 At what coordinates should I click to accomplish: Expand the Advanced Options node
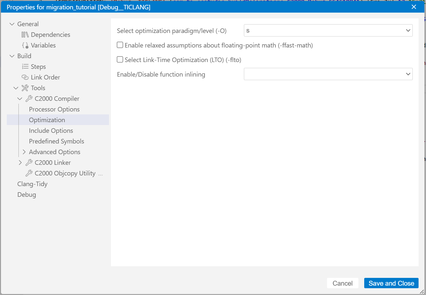(x=24, y=152)
